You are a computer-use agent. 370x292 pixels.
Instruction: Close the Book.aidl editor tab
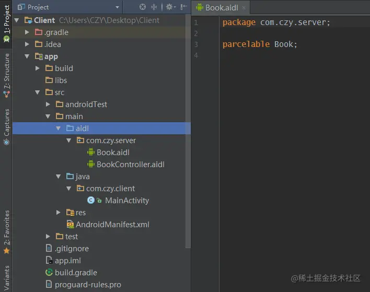(x=244, y=8)
